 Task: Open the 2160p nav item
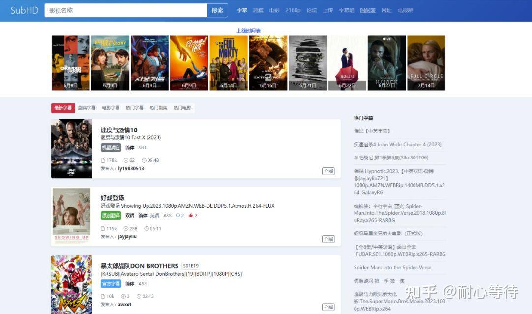coord(293,10)
